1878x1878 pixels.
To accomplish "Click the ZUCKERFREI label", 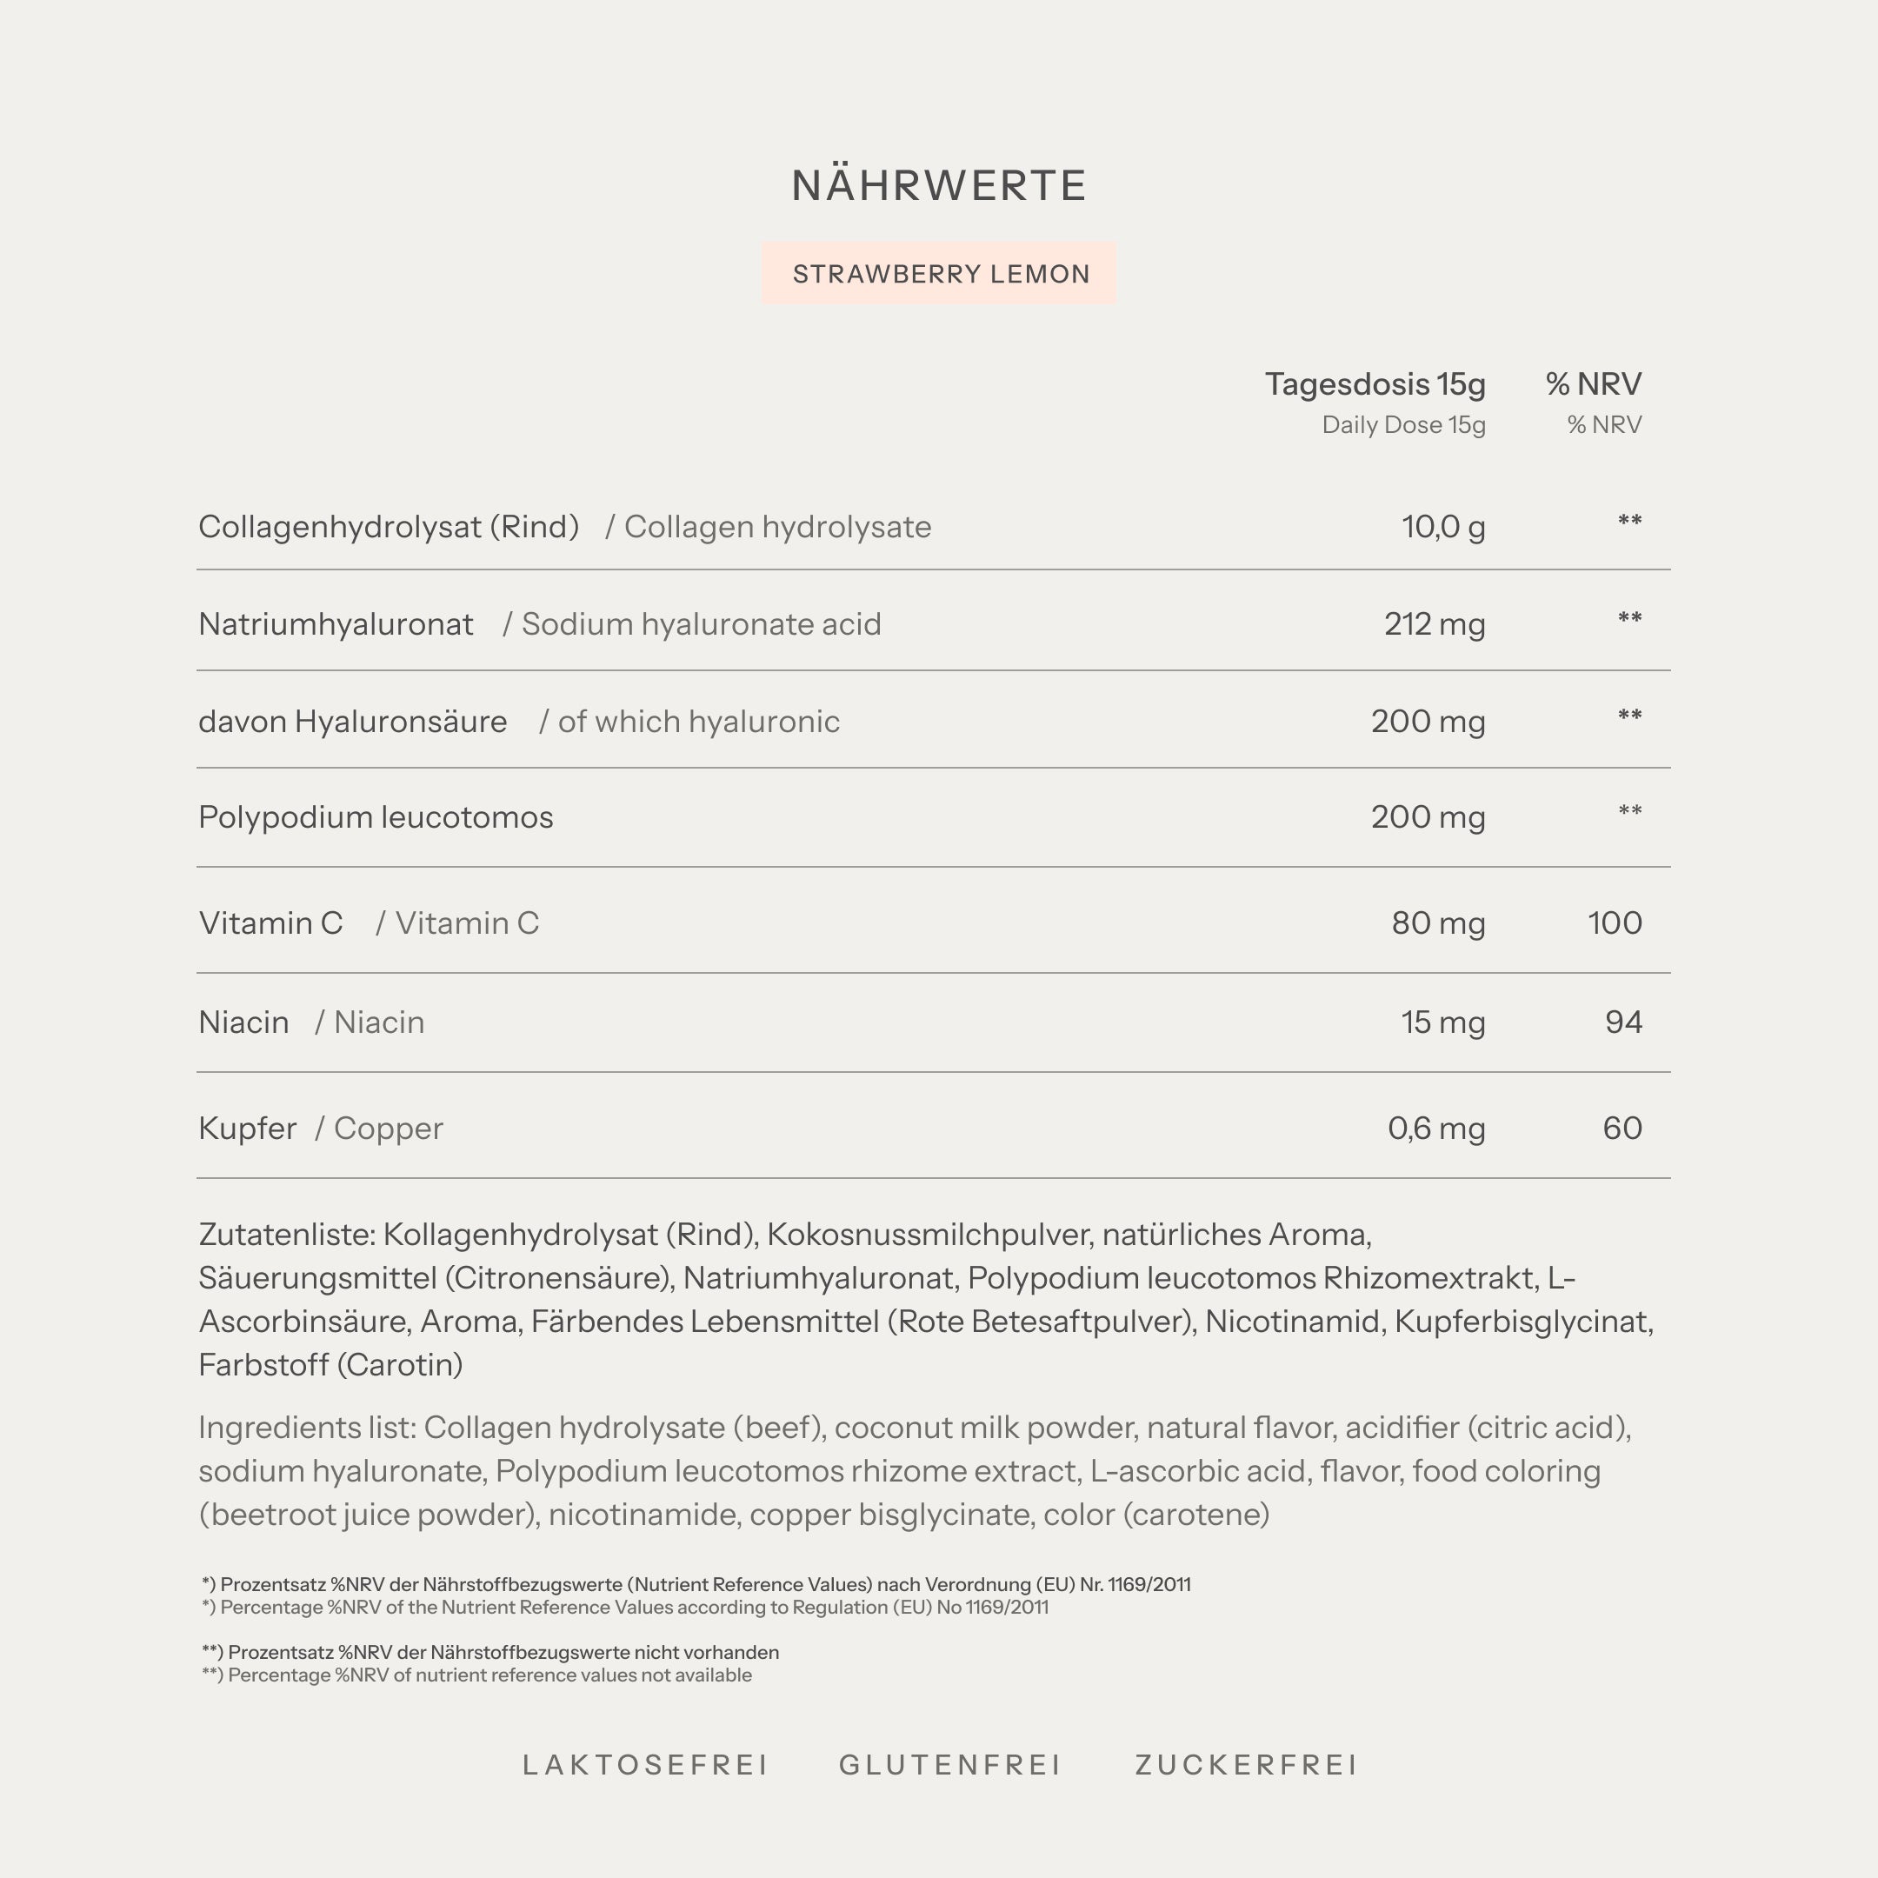I will [x=1246, y=1764].
